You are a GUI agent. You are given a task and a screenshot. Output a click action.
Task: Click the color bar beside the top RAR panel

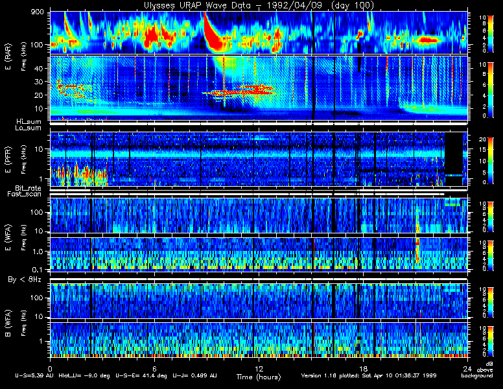point(490,33)
